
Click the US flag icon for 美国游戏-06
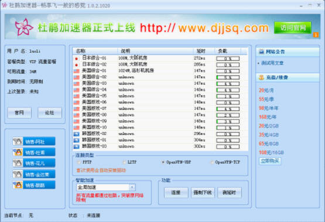coord(77,102)
